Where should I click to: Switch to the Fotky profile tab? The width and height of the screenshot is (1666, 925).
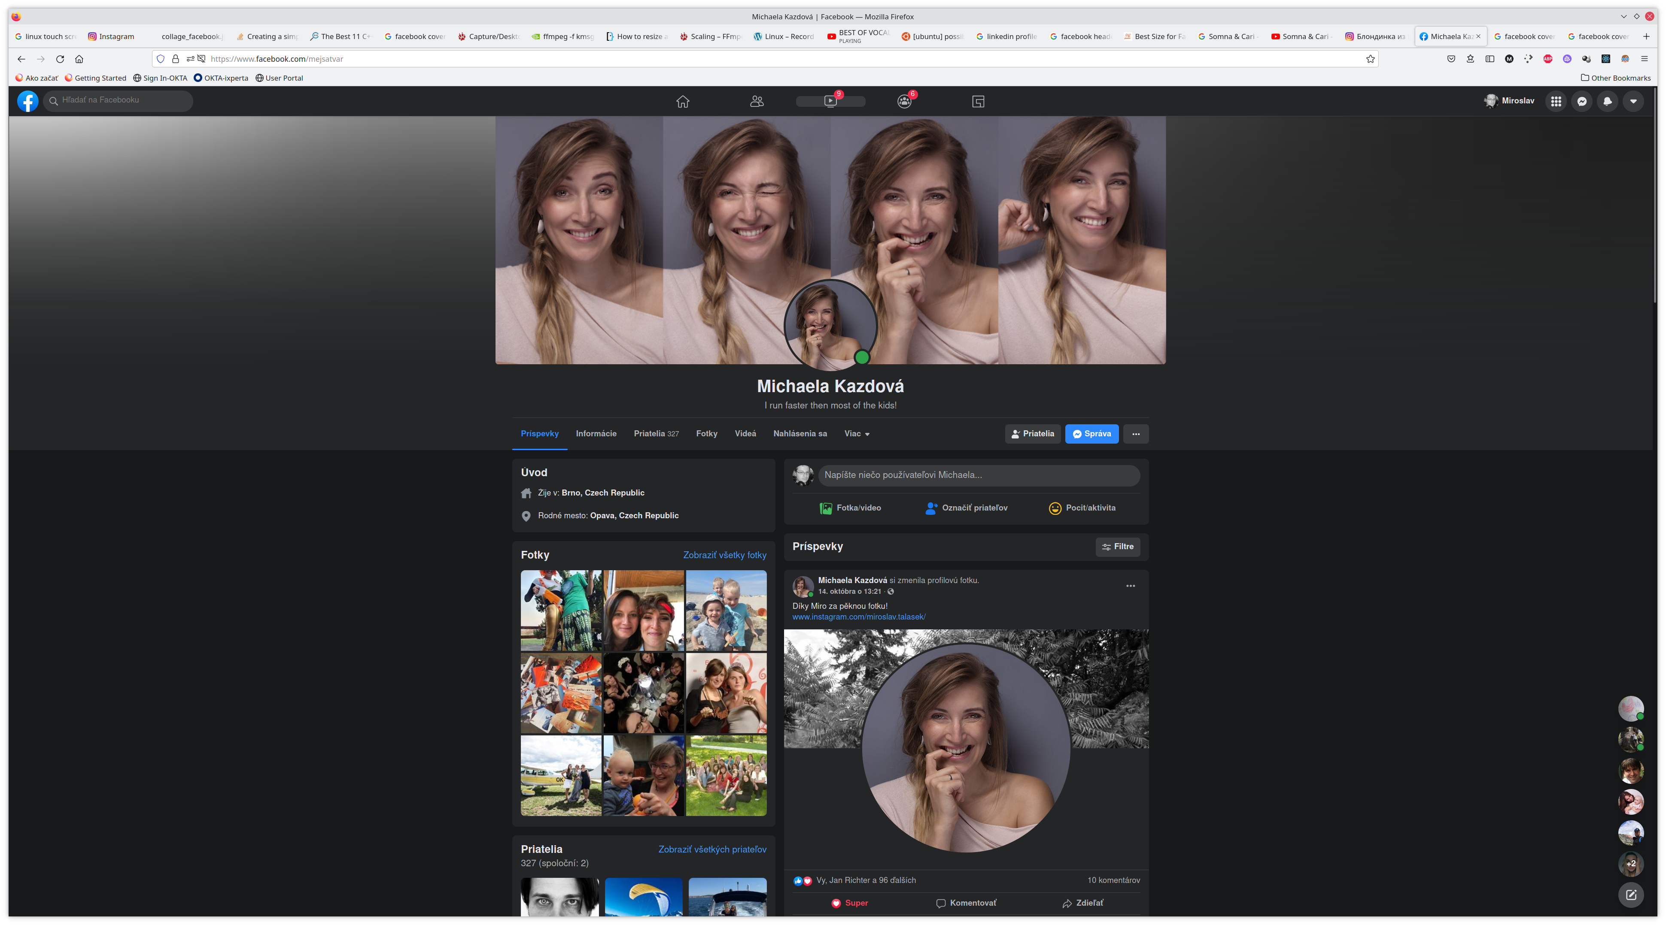click(706, 434)
